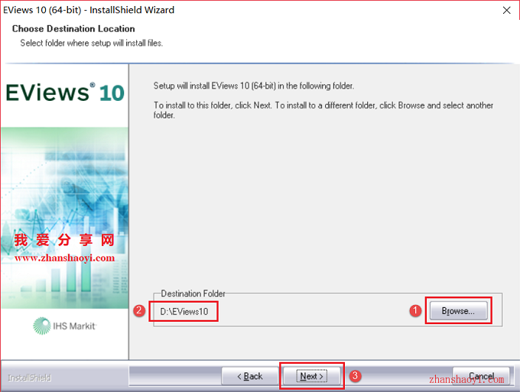This screenshot has height=392, width=520.
Task: Click Next to continue installation
Action: [x=312, y=376]
